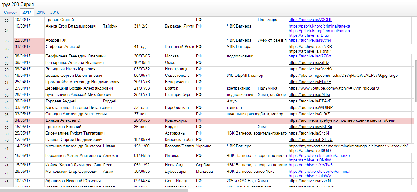The height and width of the screenshot is (192, 417).
Task: Select the active 2017 tab
Action: (27, 12)
